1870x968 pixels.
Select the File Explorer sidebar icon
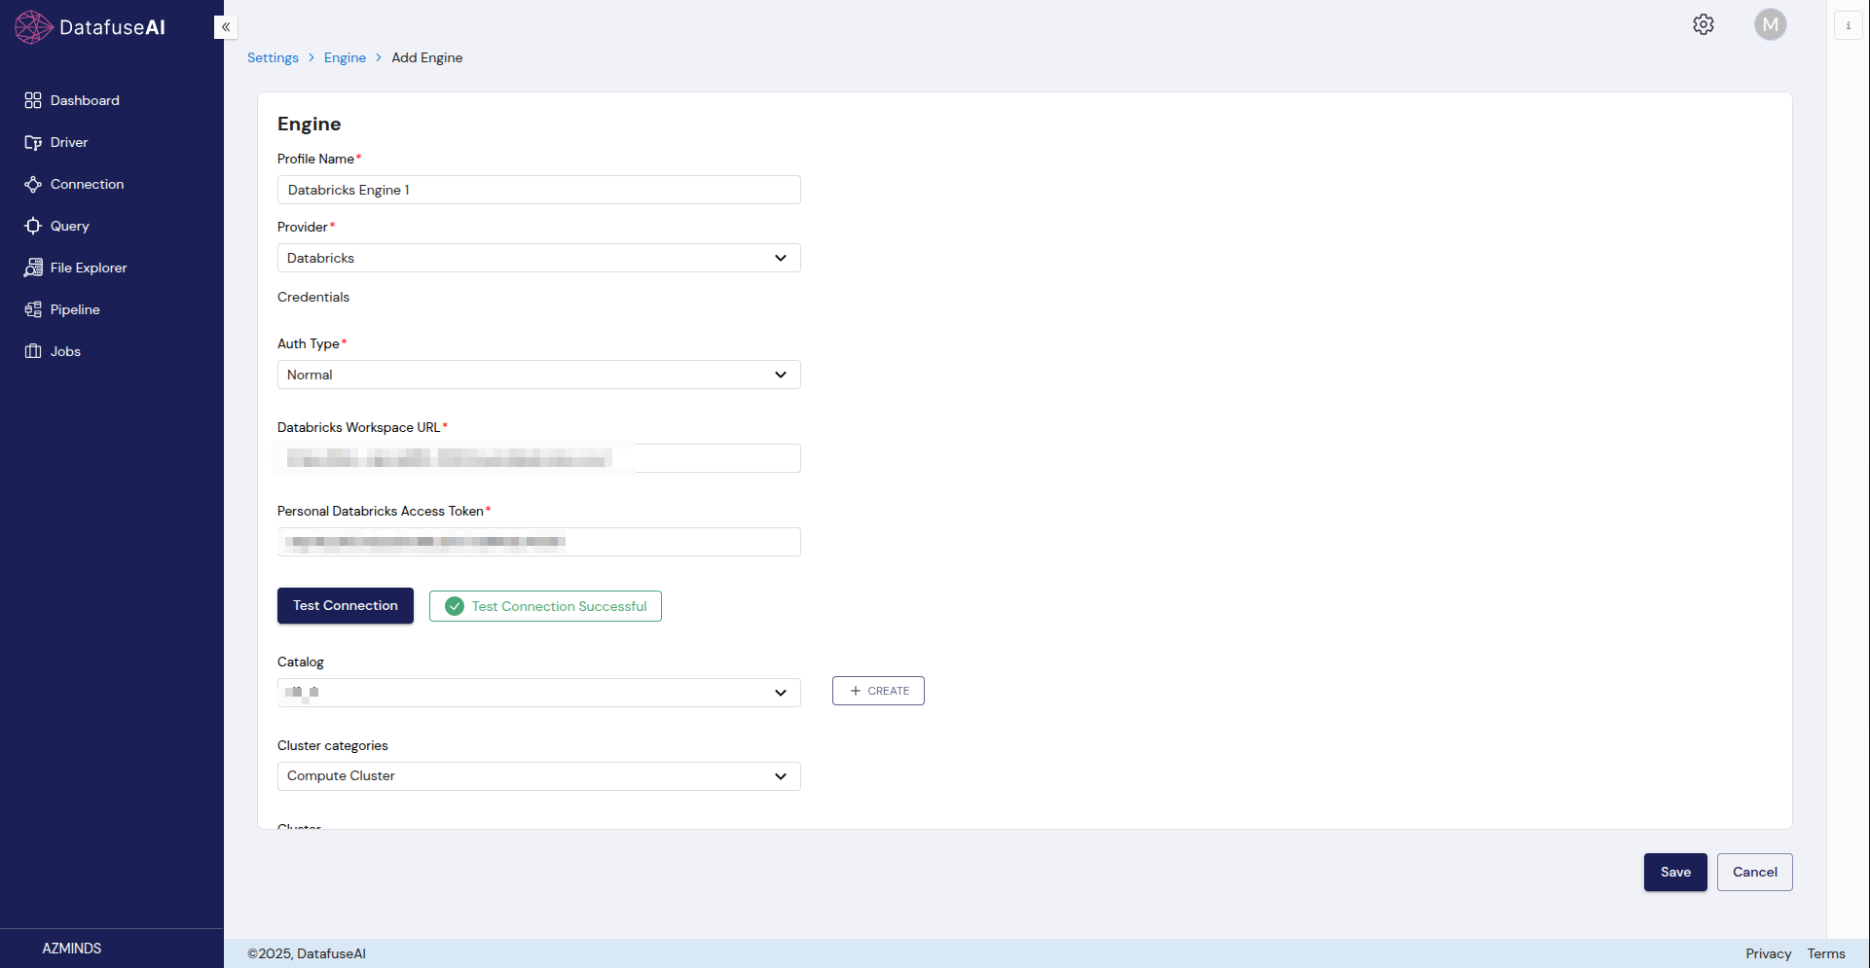coord(89,268)
